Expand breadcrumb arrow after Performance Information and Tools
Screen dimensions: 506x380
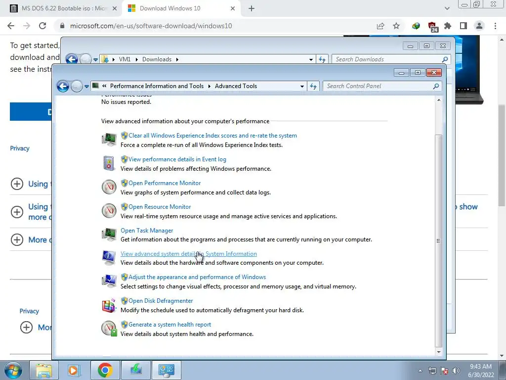[x=209, y=86]
